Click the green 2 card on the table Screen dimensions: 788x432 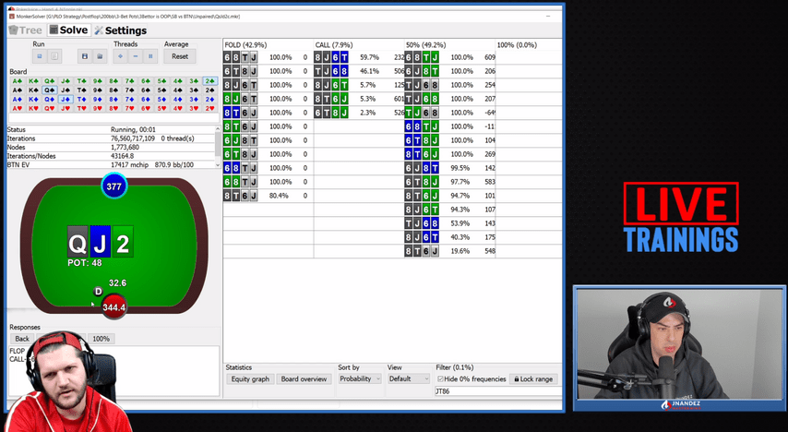[x=123, y=242]
